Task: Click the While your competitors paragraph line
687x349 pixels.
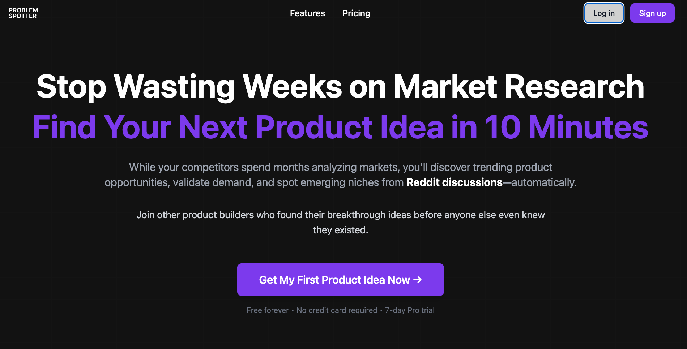Action: pos(340,167)
